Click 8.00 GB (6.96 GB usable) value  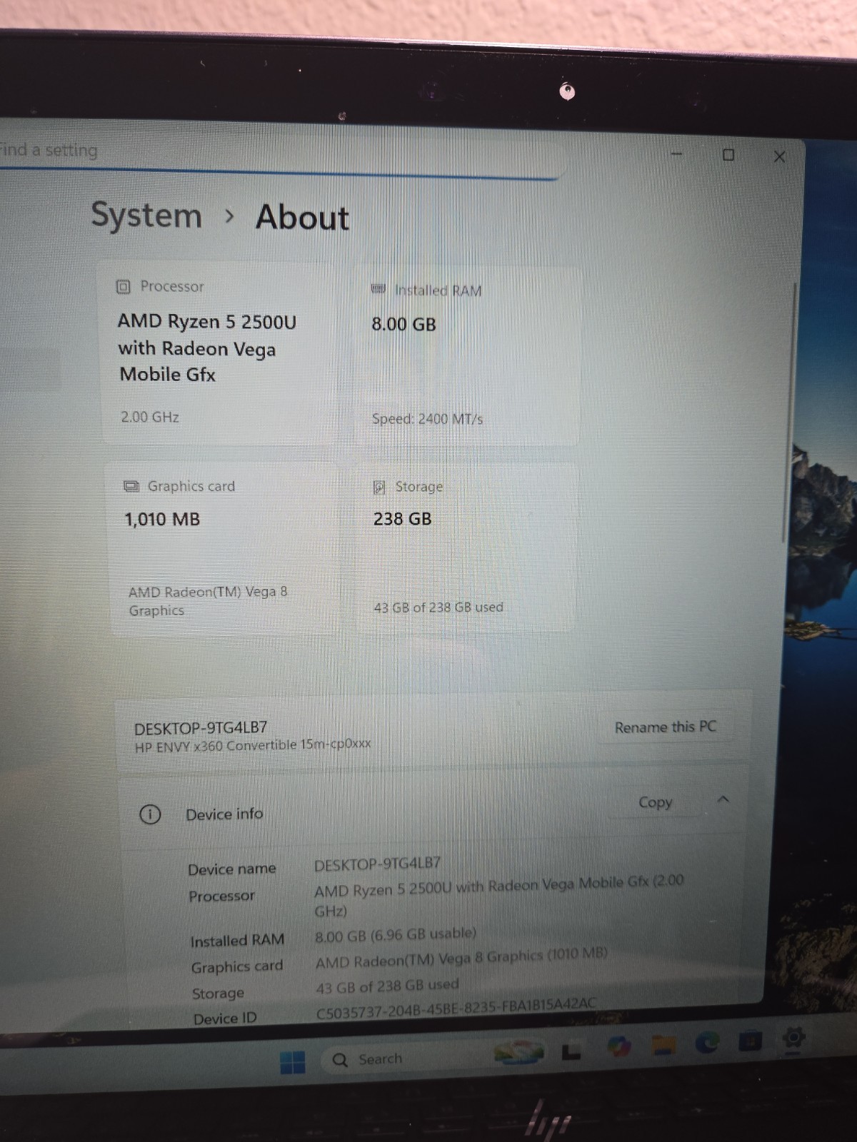(x=396, y=935)
